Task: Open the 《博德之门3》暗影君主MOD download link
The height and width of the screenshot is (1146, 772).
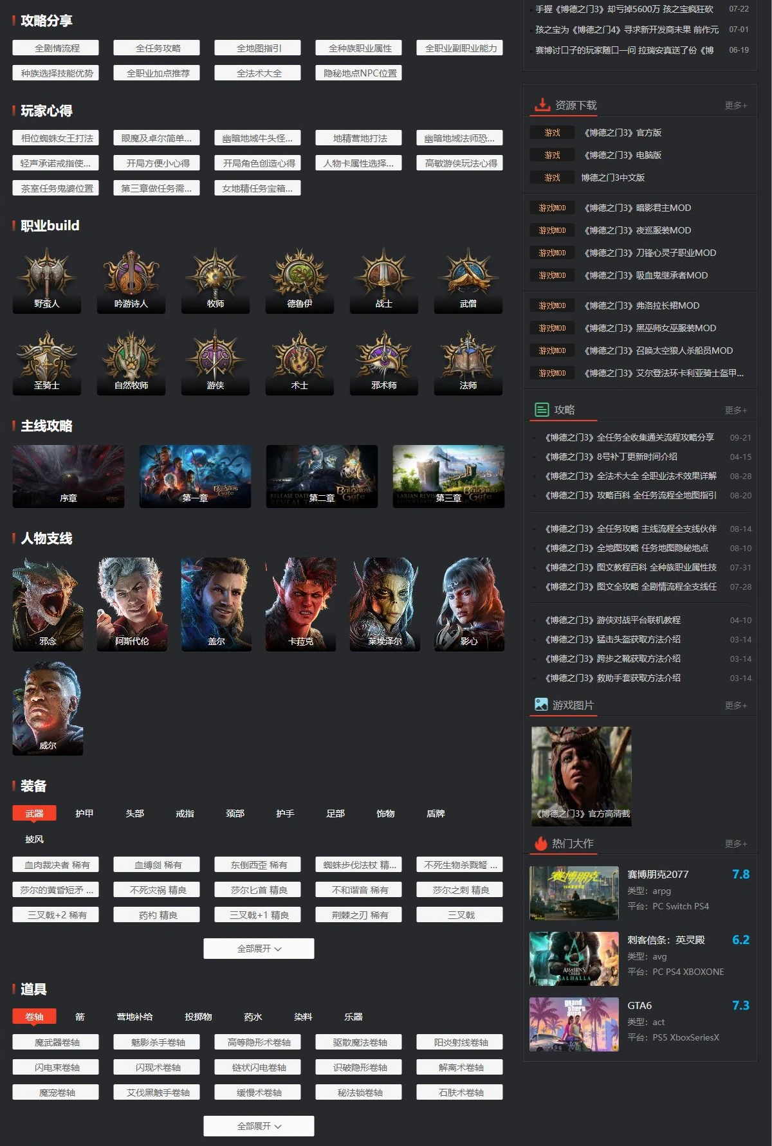Action: click(x=638, y=208)
